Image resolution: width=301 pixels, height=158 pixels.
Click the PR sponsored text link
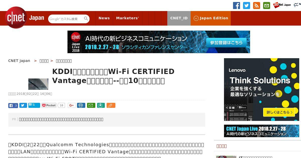tap(61, 119)
